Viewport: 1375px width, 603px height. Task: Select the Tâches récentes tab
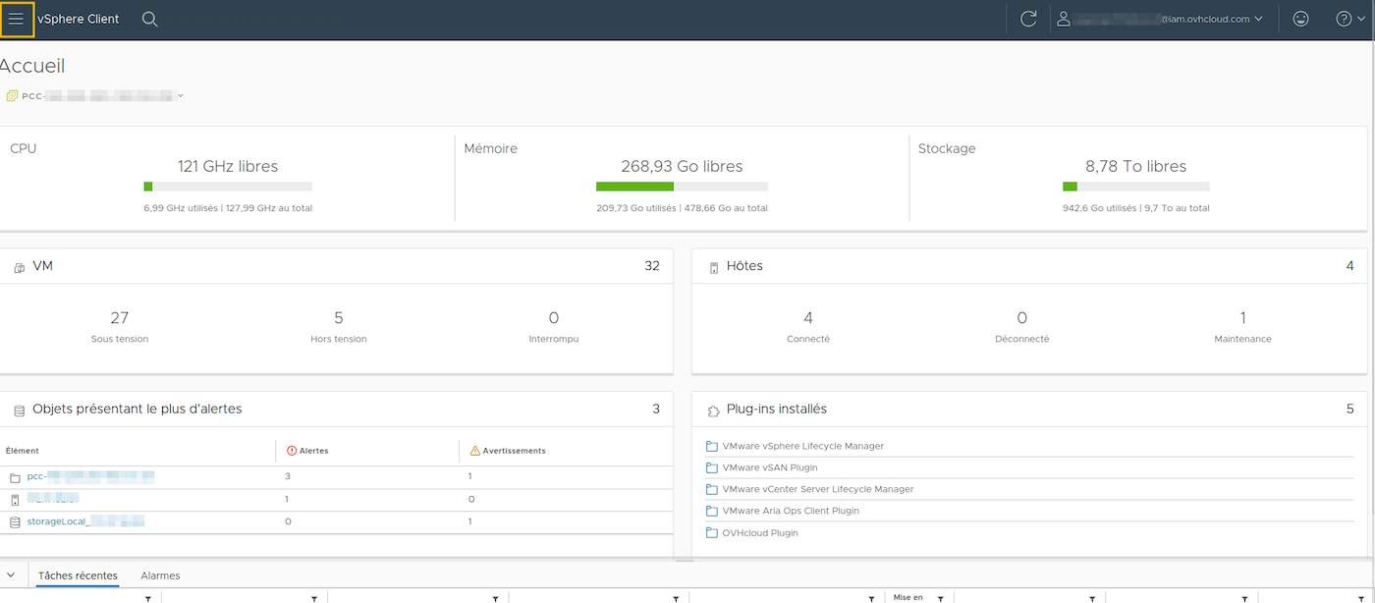[x=78, y=576]
